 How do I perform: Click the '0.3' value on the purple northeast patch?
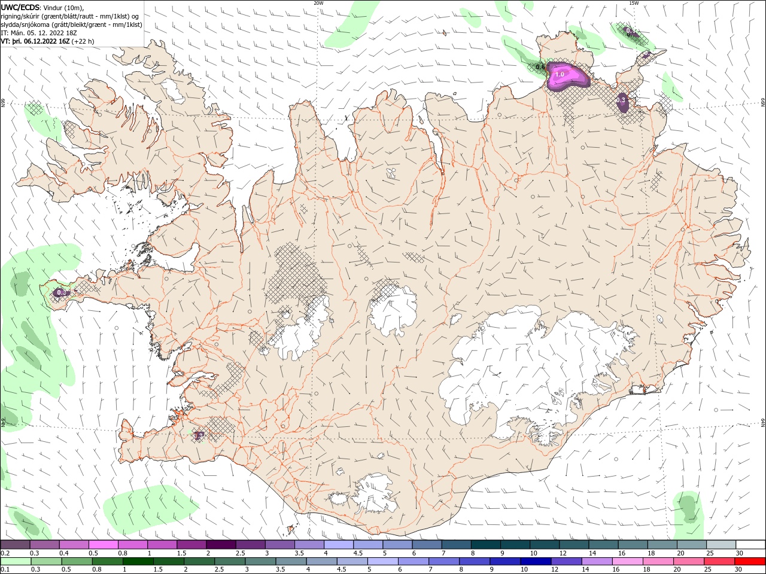621,100
